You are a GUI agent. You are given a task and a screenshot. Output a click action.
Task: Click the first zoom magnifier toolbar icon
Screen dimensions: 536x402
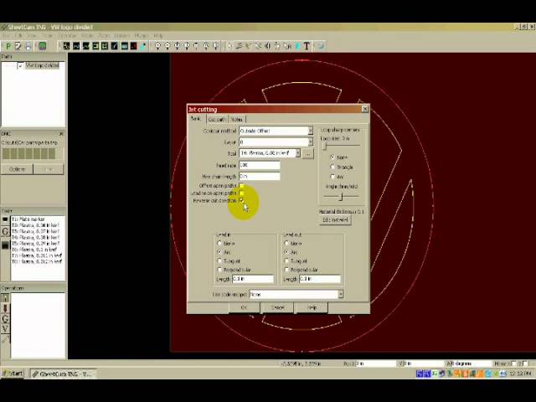(x=157, y=46)
